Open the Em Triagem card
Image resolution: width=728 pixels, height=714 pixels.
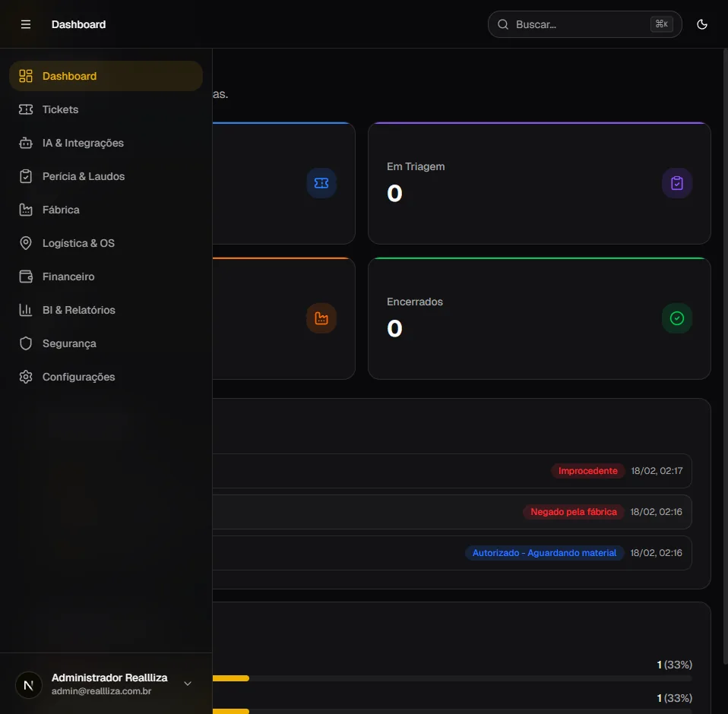pos(539,183)
